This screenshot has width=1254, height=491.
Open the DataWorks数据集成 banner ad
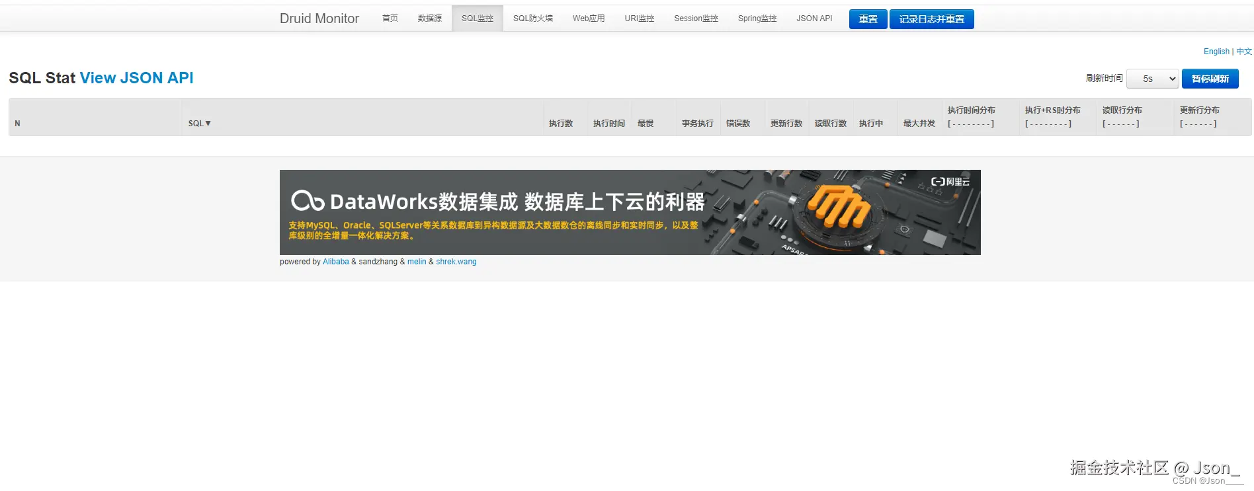coord(630,212)
